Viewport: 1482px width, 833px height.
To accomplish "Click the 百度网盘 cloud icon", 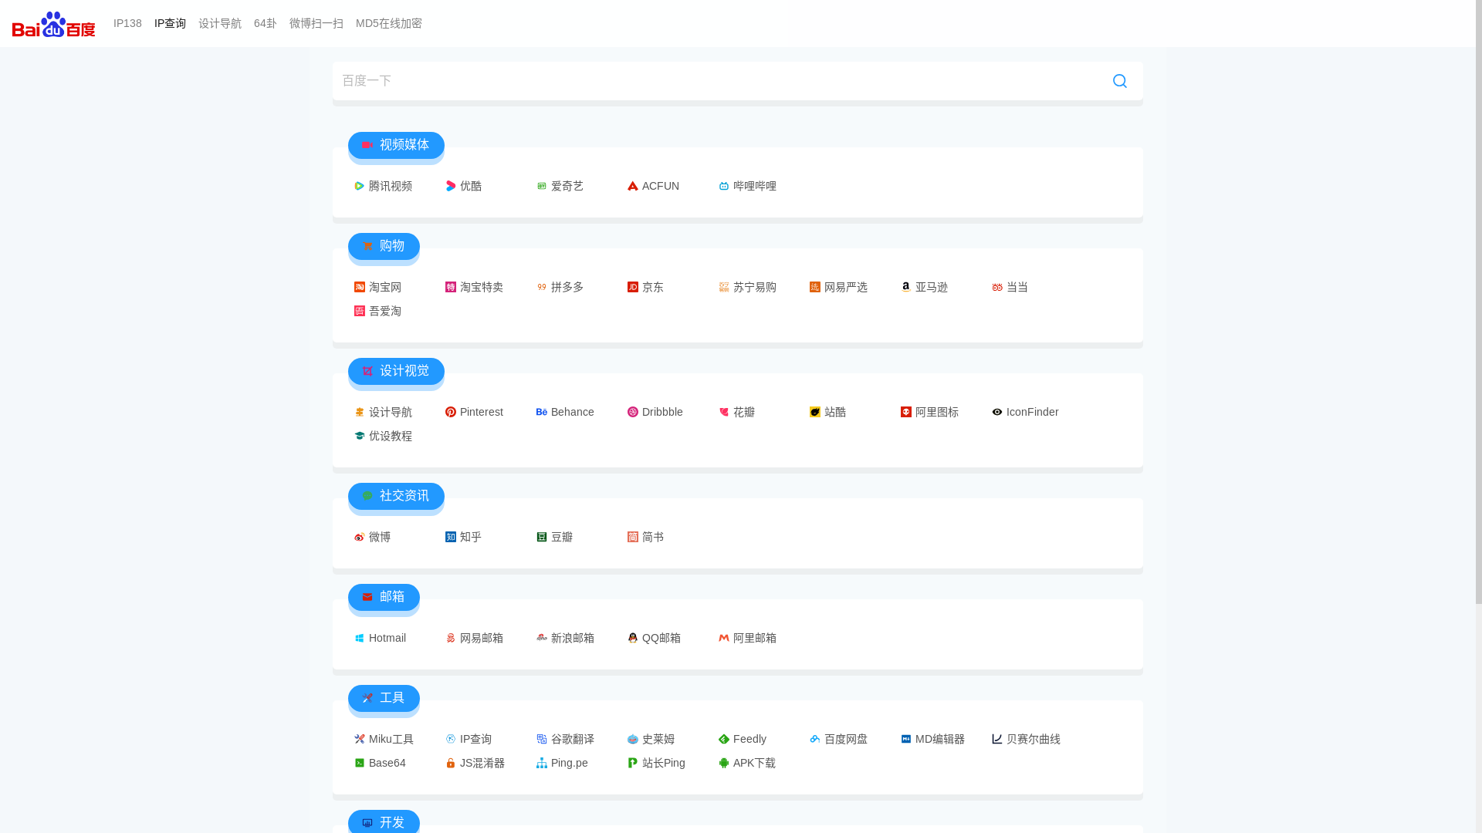I will tap(815, 739).
